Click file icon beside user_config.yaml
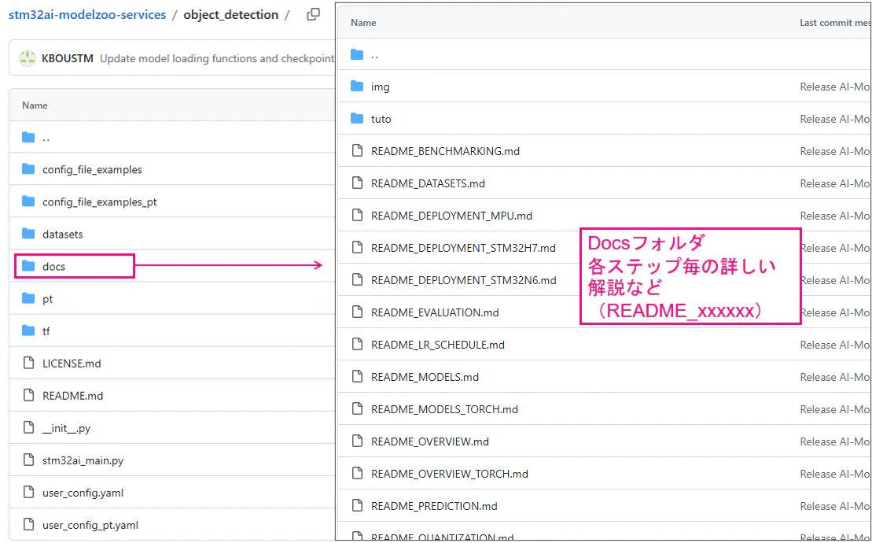 coord(28,492)
